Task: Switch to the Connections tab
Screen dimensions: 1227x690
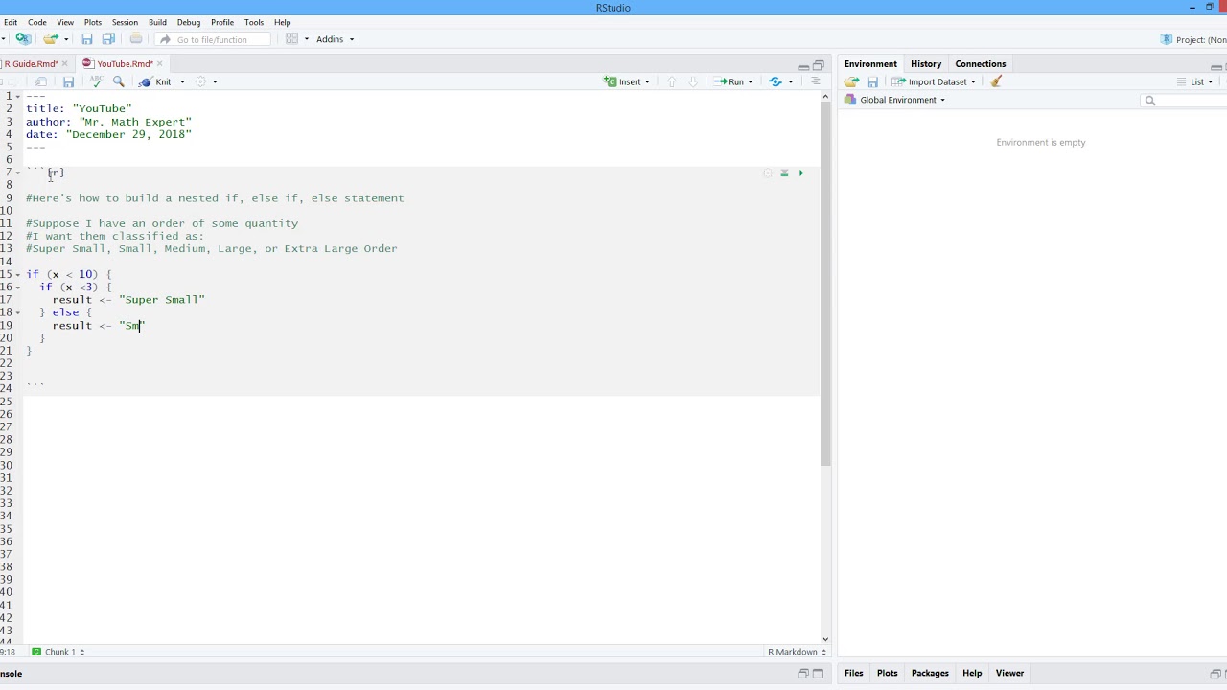Action: 980,64
